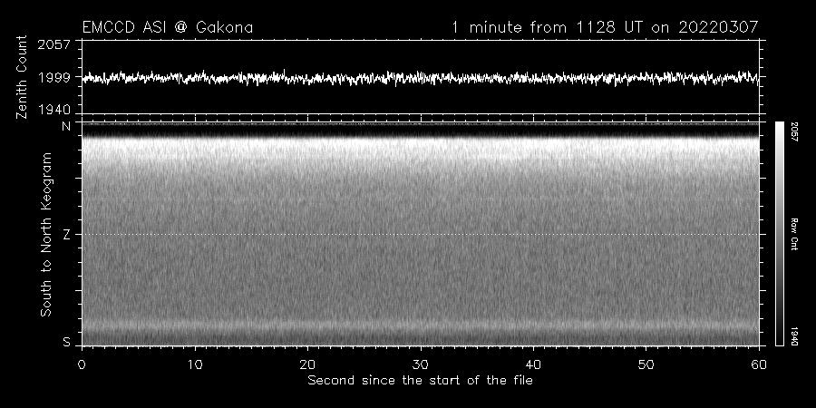Click the bright northern band in keogram
The image size is (816, 408).
click(421, 149)
